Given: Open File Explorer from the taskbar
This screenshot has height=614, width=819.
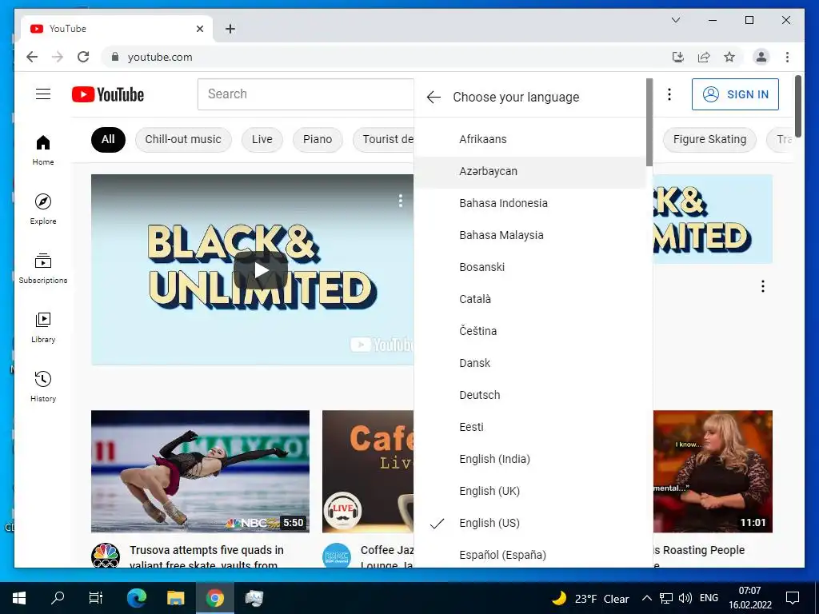Looking at the screenshot, I should click(175, 598).
